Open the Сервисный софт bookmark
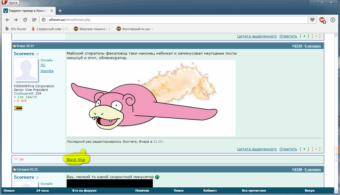 coord(50,29)
